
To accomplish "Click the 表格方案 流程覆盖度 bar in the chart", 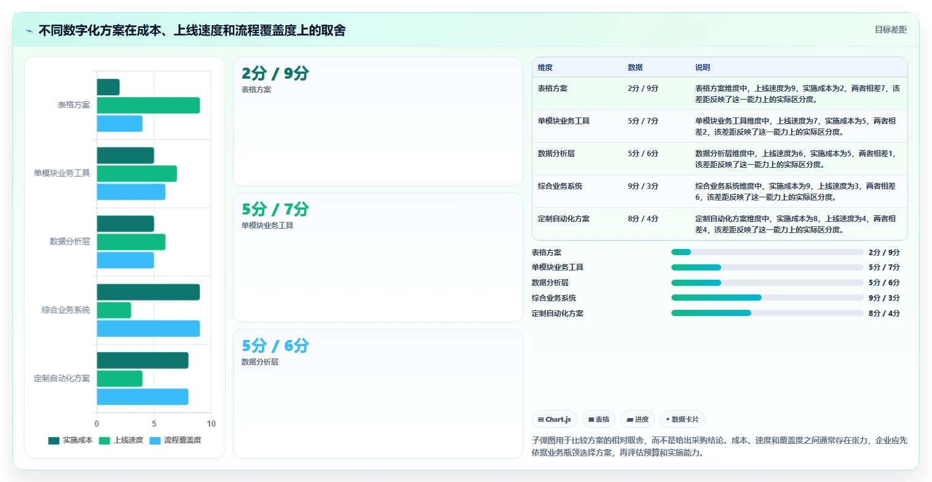I will 120,124.
